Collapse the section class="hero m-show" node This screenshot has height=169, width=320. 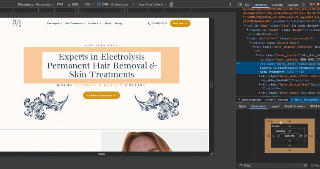[250, 43]
